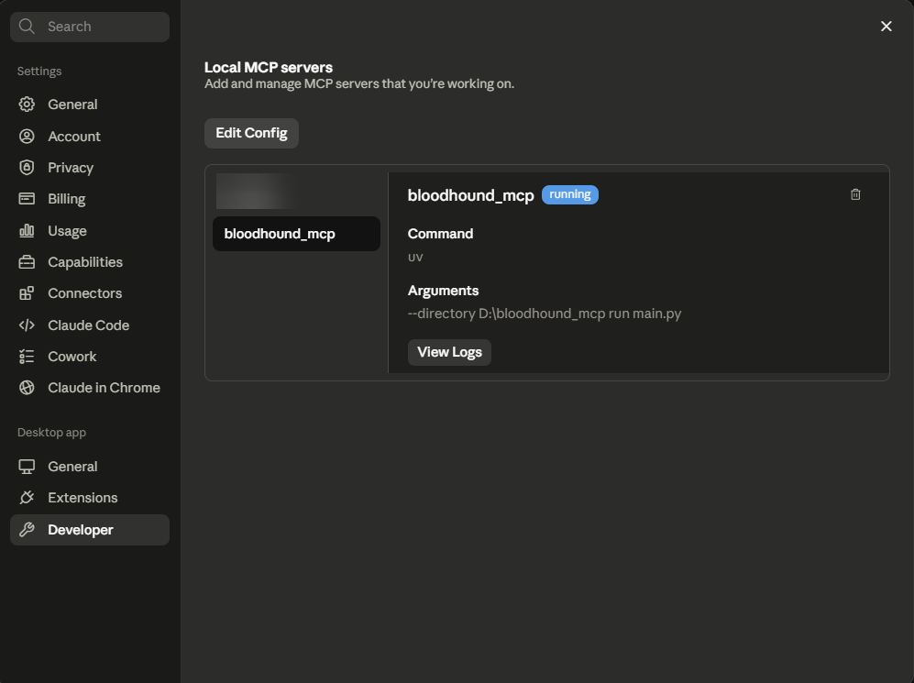
Task: Focus the Search settings field
Action: pyautogui.click(x=90, y=27)
